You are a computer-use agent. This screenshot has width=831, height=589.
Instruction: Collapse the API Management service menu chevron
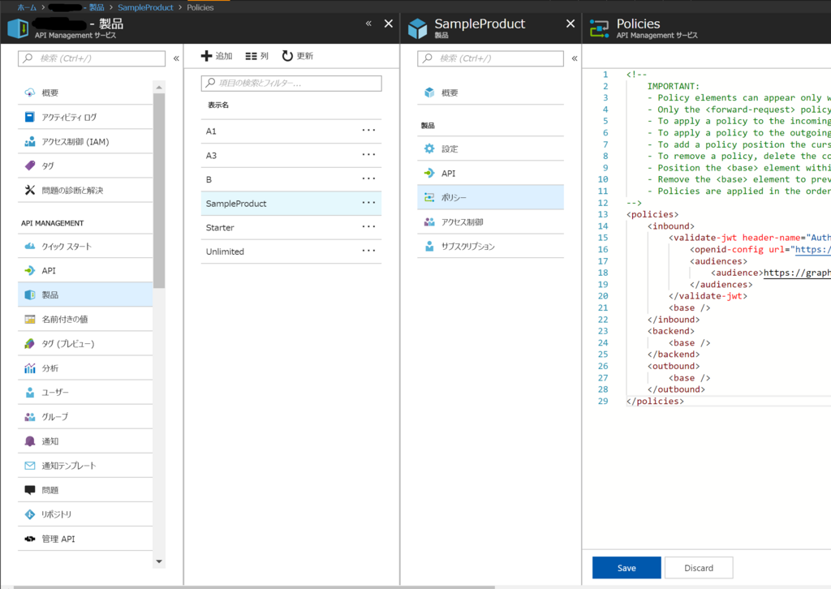[x=176, y=58]
